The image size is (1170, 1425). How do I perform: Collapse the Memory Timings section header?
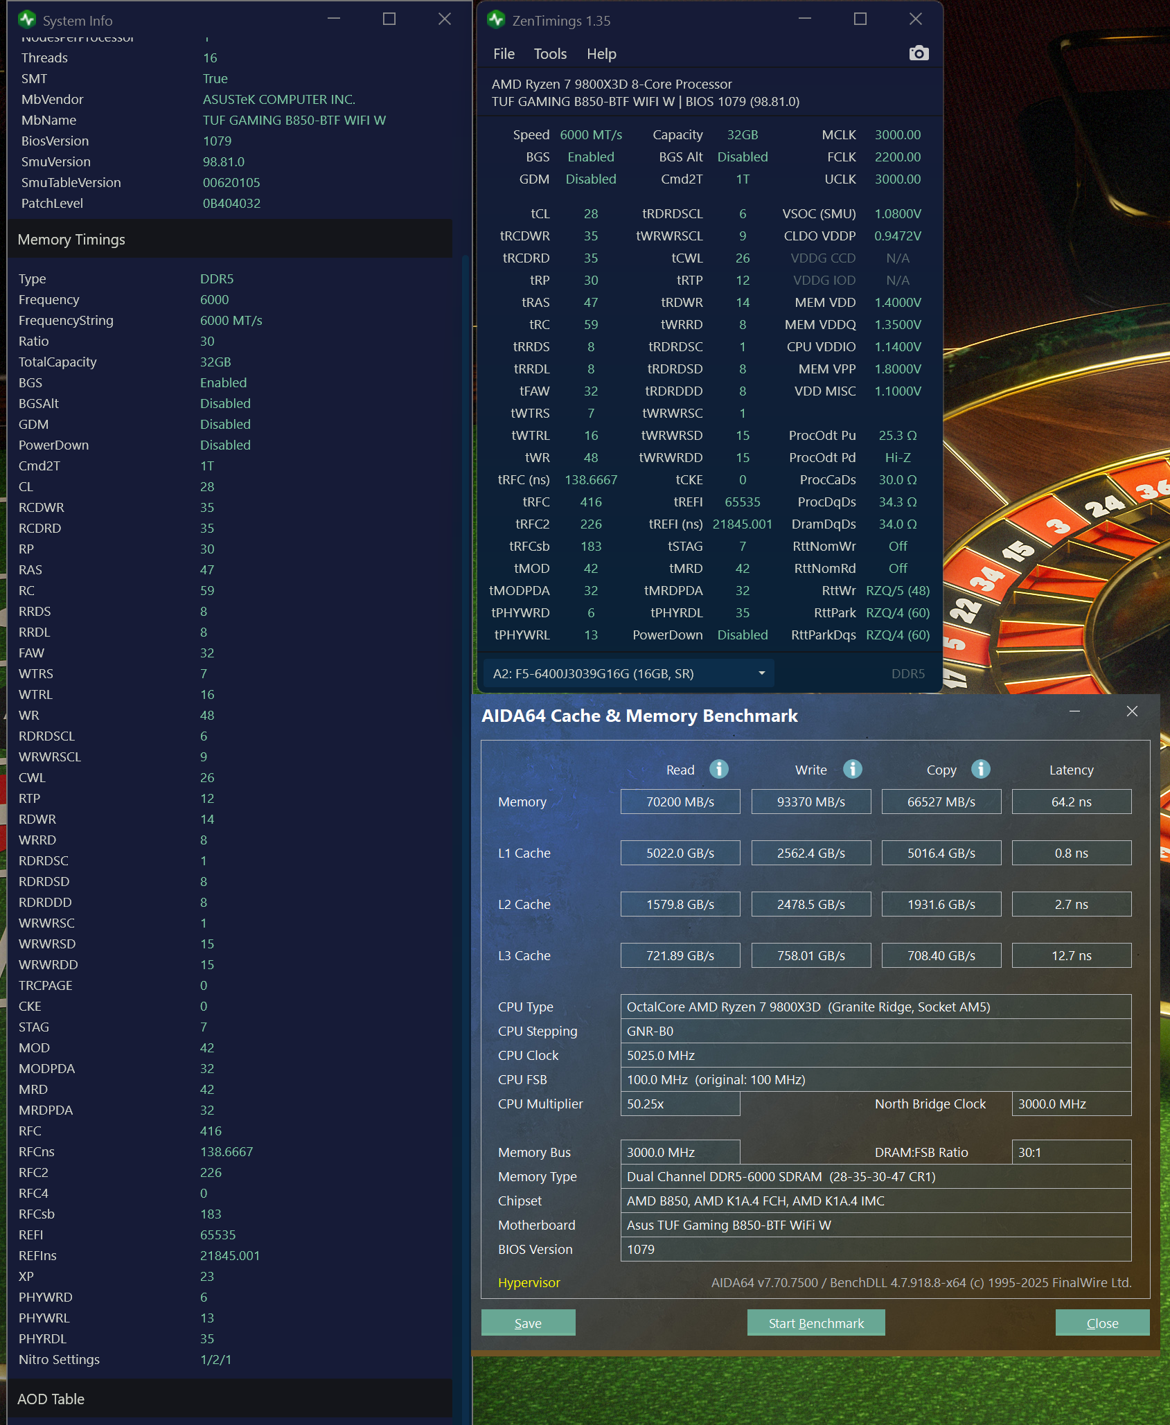pyautogui.click(x=230, y=239)
